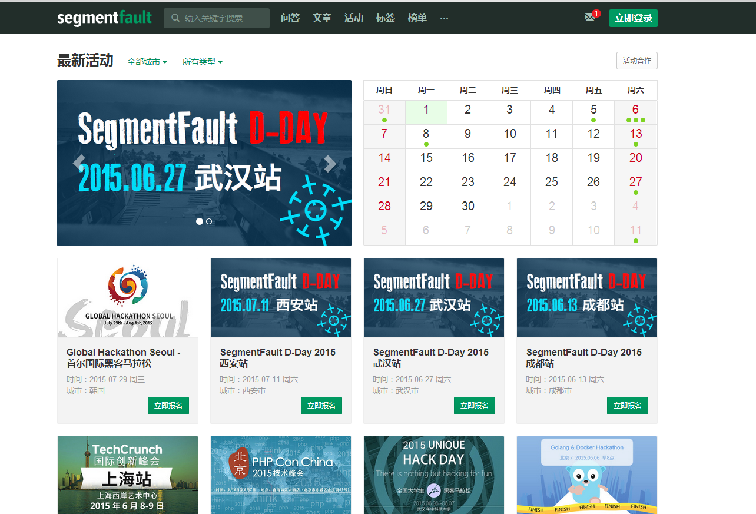Click 立即报名 for D-Day 武汉站
This screenshot has width=756, height=514.
[x=475, y=406]
